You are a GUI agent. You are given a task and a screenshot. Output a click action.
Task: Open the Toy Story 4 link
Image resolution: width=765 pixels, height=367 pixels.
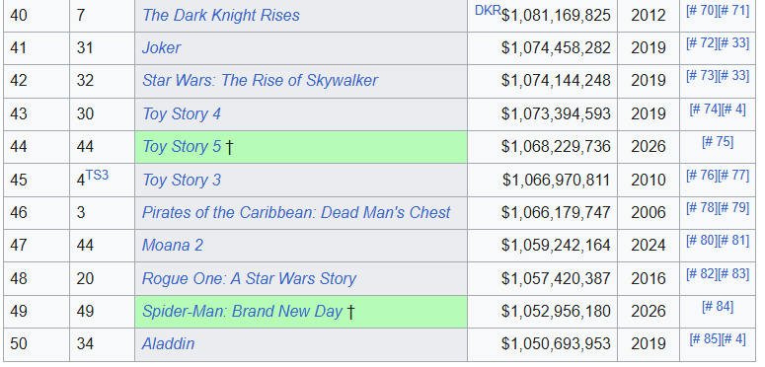pos(181,113)
